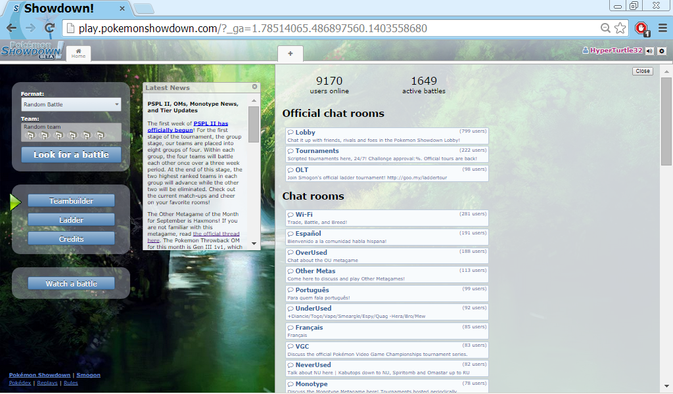Join the Wi-Fi chat room
Image resolution: width=673 pixels, height=394 pixels.
click(x=387, y=218)
